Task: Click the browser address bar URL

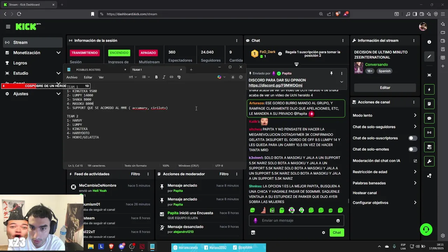Action: pyautogui.click(x=132, y=14)
